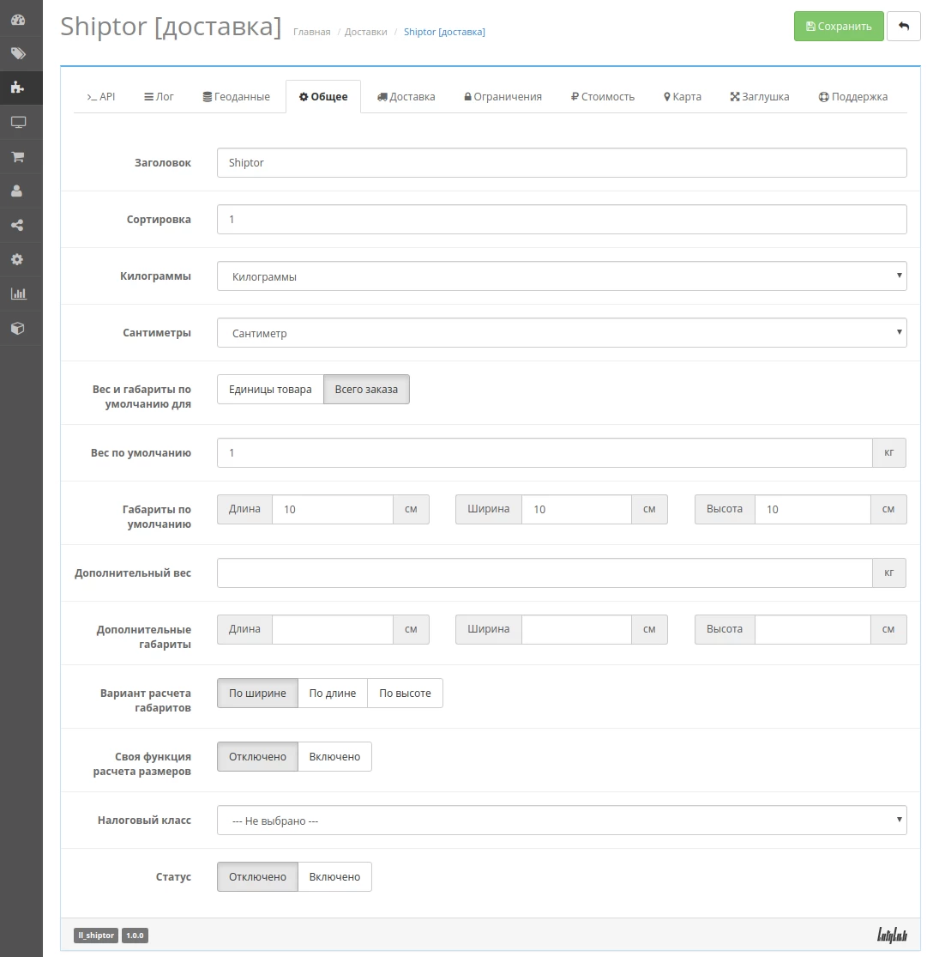Choose По длине calculation variant
927x957 pixels.
click(x=333, y=694)
